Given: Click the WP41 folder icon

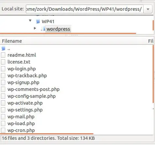Looking at the screenshot, I should pos(38,22).
